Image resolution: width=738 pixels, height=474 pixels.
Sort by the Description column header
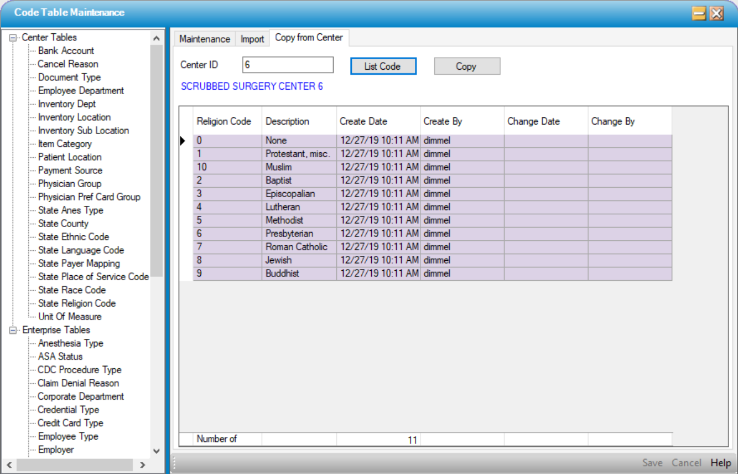(x=288, y=121)
